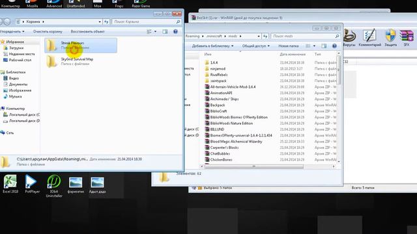417x234 pixels.
Task: Select Рабочий стол in navigation pane
Action: (20, 60)
